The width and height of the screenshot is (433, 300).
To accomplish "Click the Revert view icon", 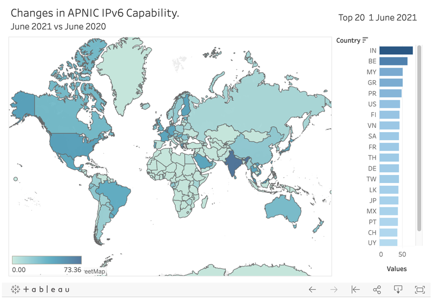I will [356, 290].
